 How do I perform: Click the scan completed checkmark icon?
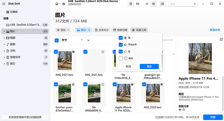point(64,4)
